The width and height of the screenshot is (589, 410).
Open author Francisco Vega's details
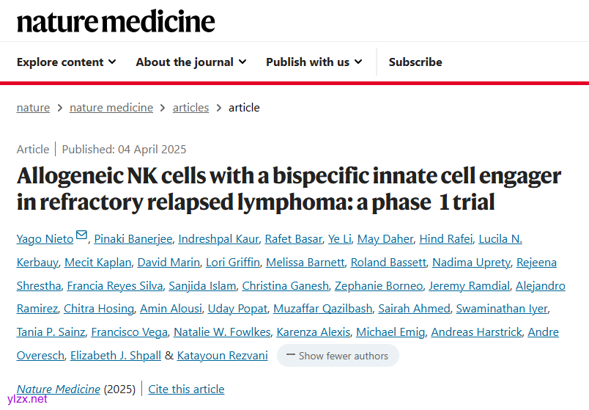tap(127, 332)
